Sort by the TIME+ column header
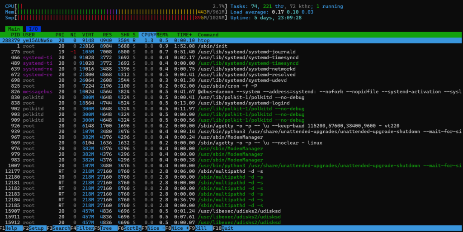This screenshot has height=232, width=463. 184,34
